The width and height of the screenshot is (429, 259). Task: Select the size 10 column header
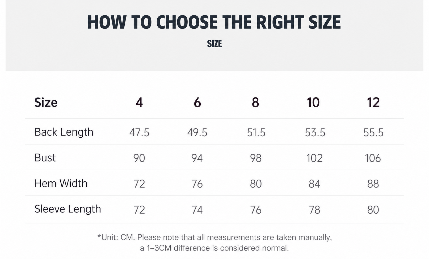(x=313, y=102)
